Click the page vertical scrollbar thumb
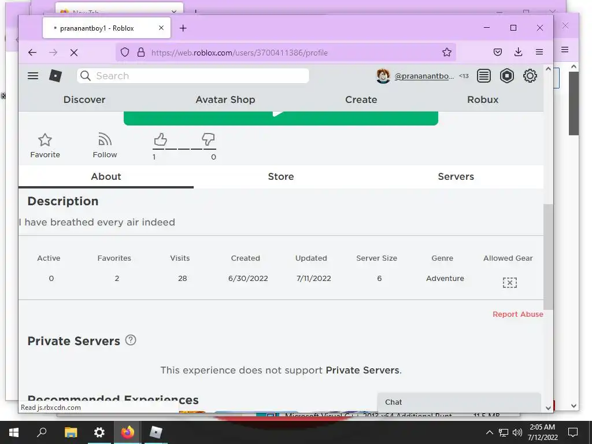This screenshot has height=444, width=592. point(548,257)
